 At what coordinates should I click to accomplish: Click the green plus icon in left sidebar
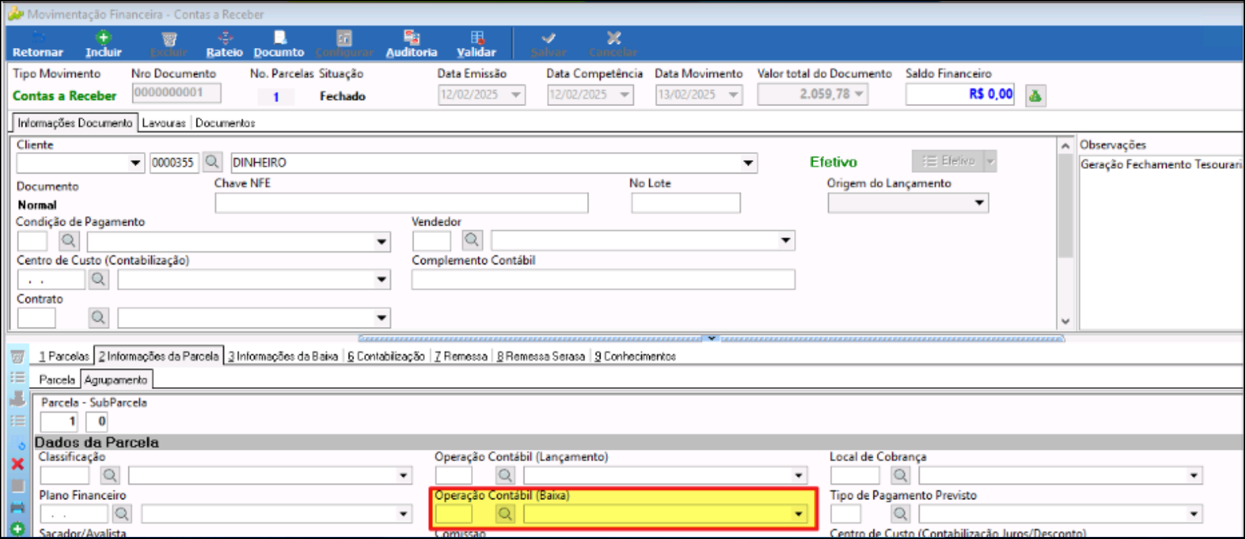18,530
